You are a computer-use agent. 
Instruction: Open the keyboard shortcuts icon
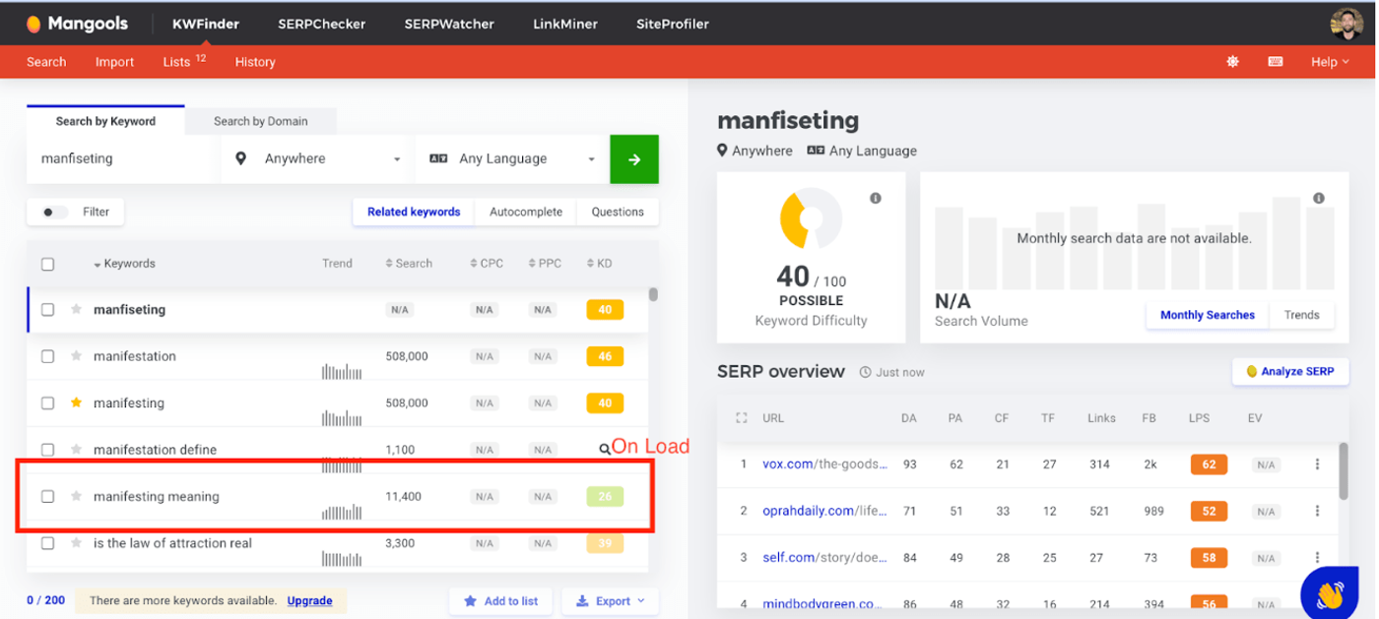point(1276,61)
